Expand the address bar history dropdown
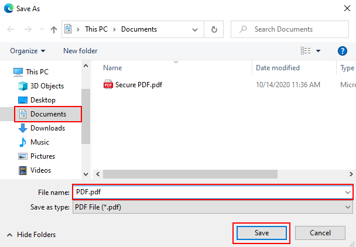356x247 pixels. pyautogui.click(x=195, y=29)
